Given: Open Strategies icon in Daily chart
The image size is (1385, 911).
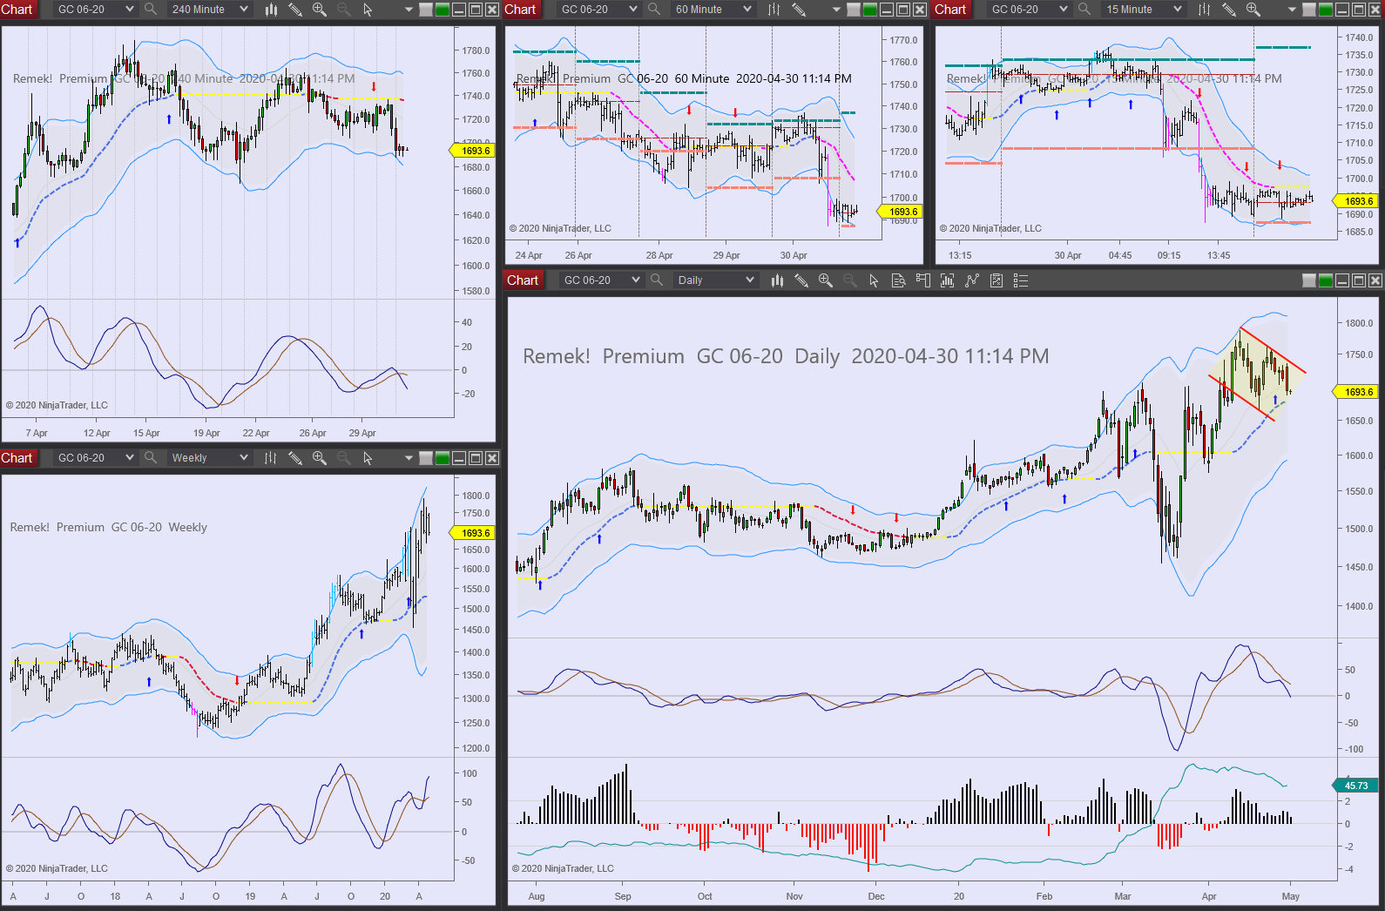Looking at the screenshot, I should coord(997,280).
